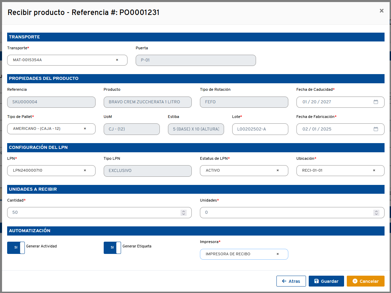The image size is (391, 293).
Task: Clear the RECI-01-01 location value
Action: 374,171
